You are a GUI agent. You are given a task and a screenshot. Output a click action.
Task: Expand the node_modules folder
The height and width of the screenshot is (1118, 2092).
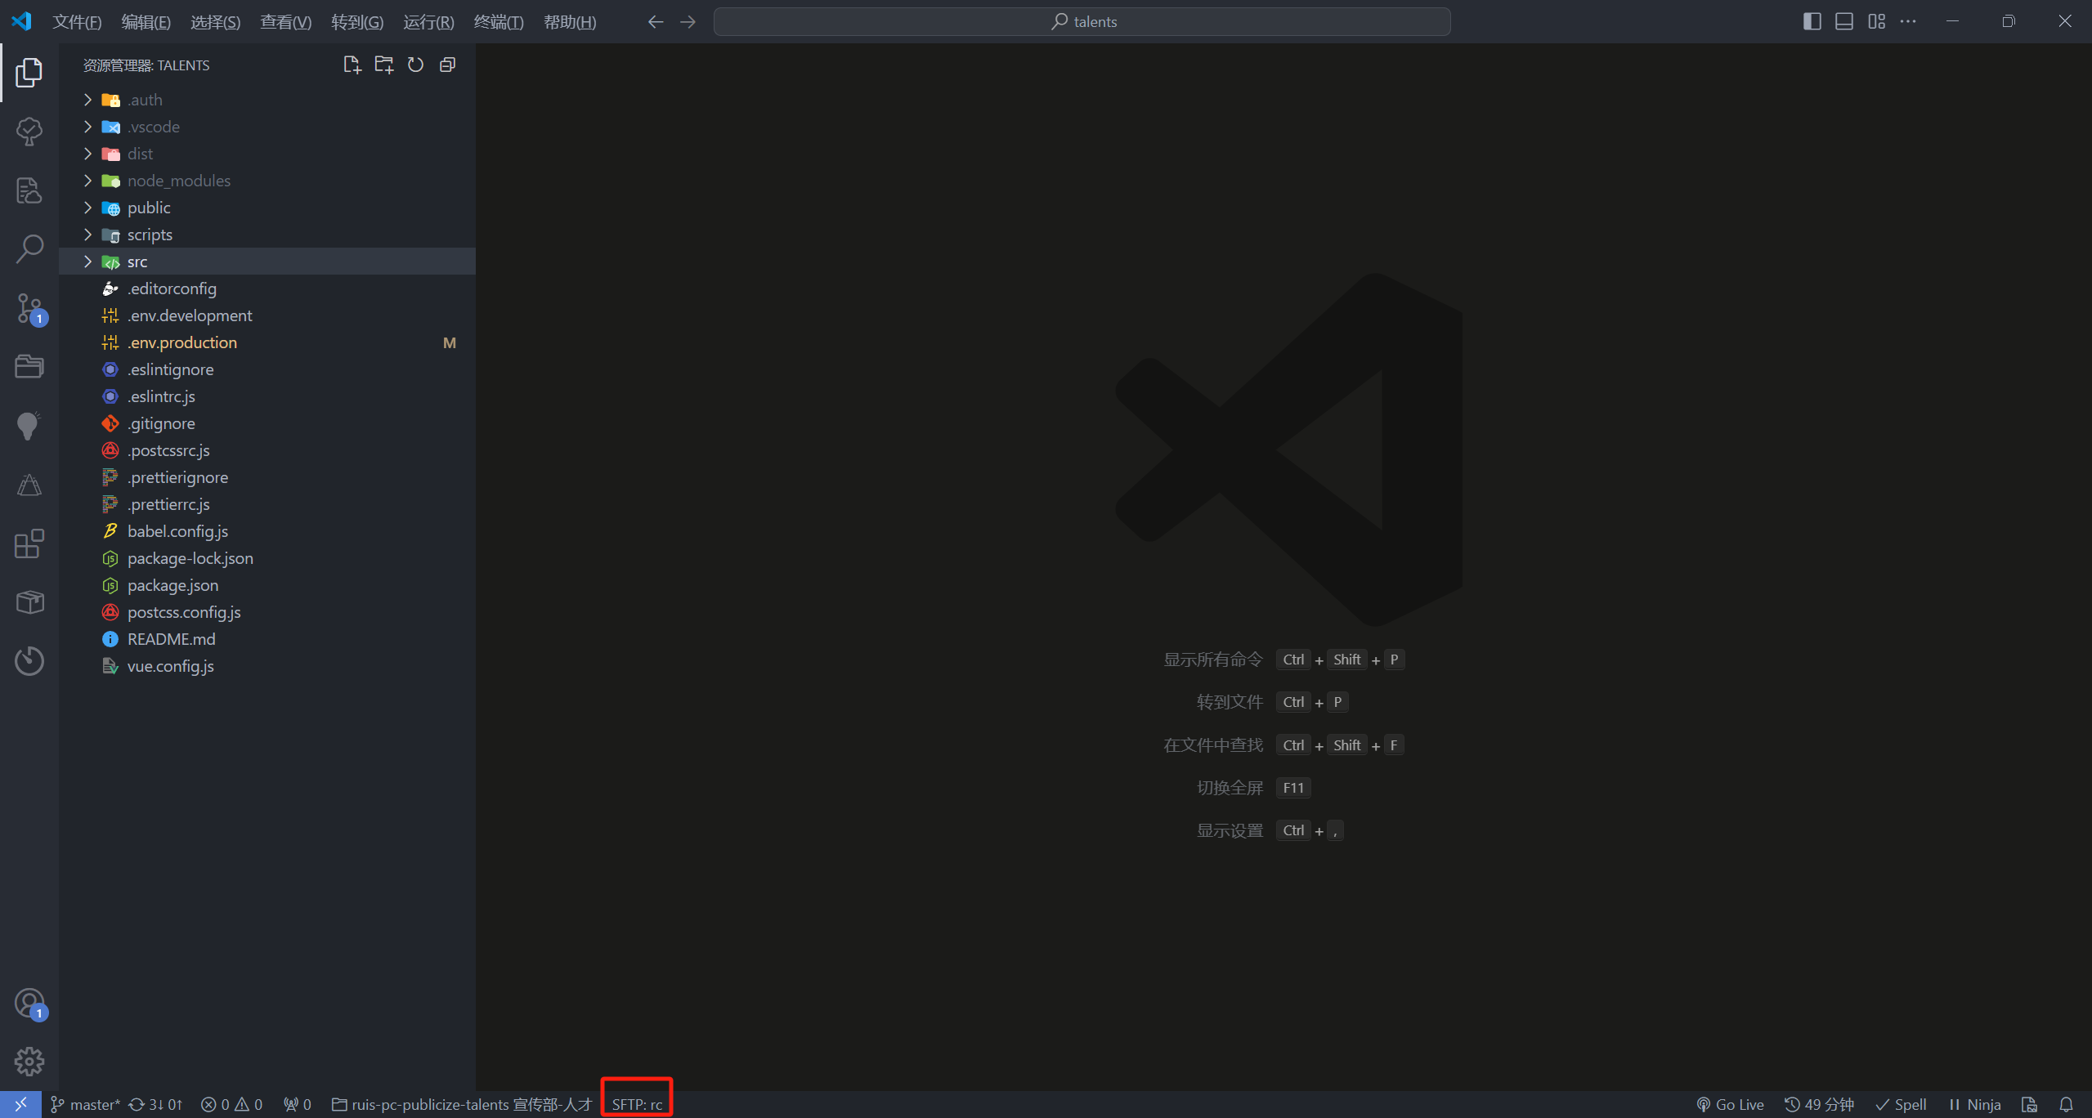tap(267, 181)
